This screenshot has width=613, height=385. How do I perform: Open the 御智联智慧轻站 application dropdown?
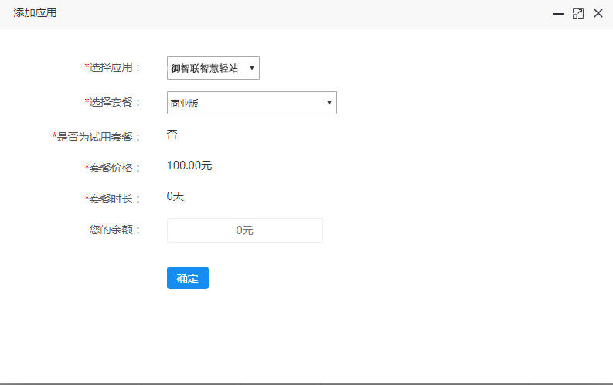(x=213, y=68)
